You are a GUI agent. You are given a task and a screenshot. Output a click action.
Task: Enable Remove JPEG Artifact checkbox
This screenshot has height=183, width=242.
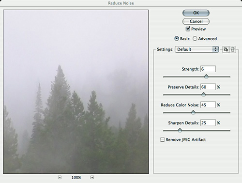[x=162, y=139]
